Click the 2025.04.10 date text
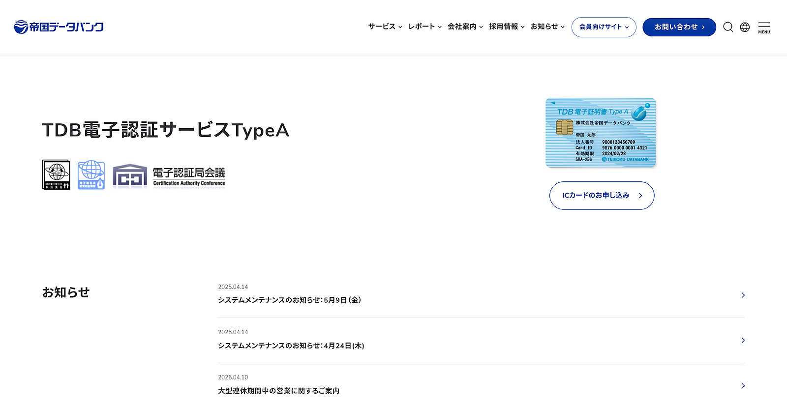 tap(233, 377)
